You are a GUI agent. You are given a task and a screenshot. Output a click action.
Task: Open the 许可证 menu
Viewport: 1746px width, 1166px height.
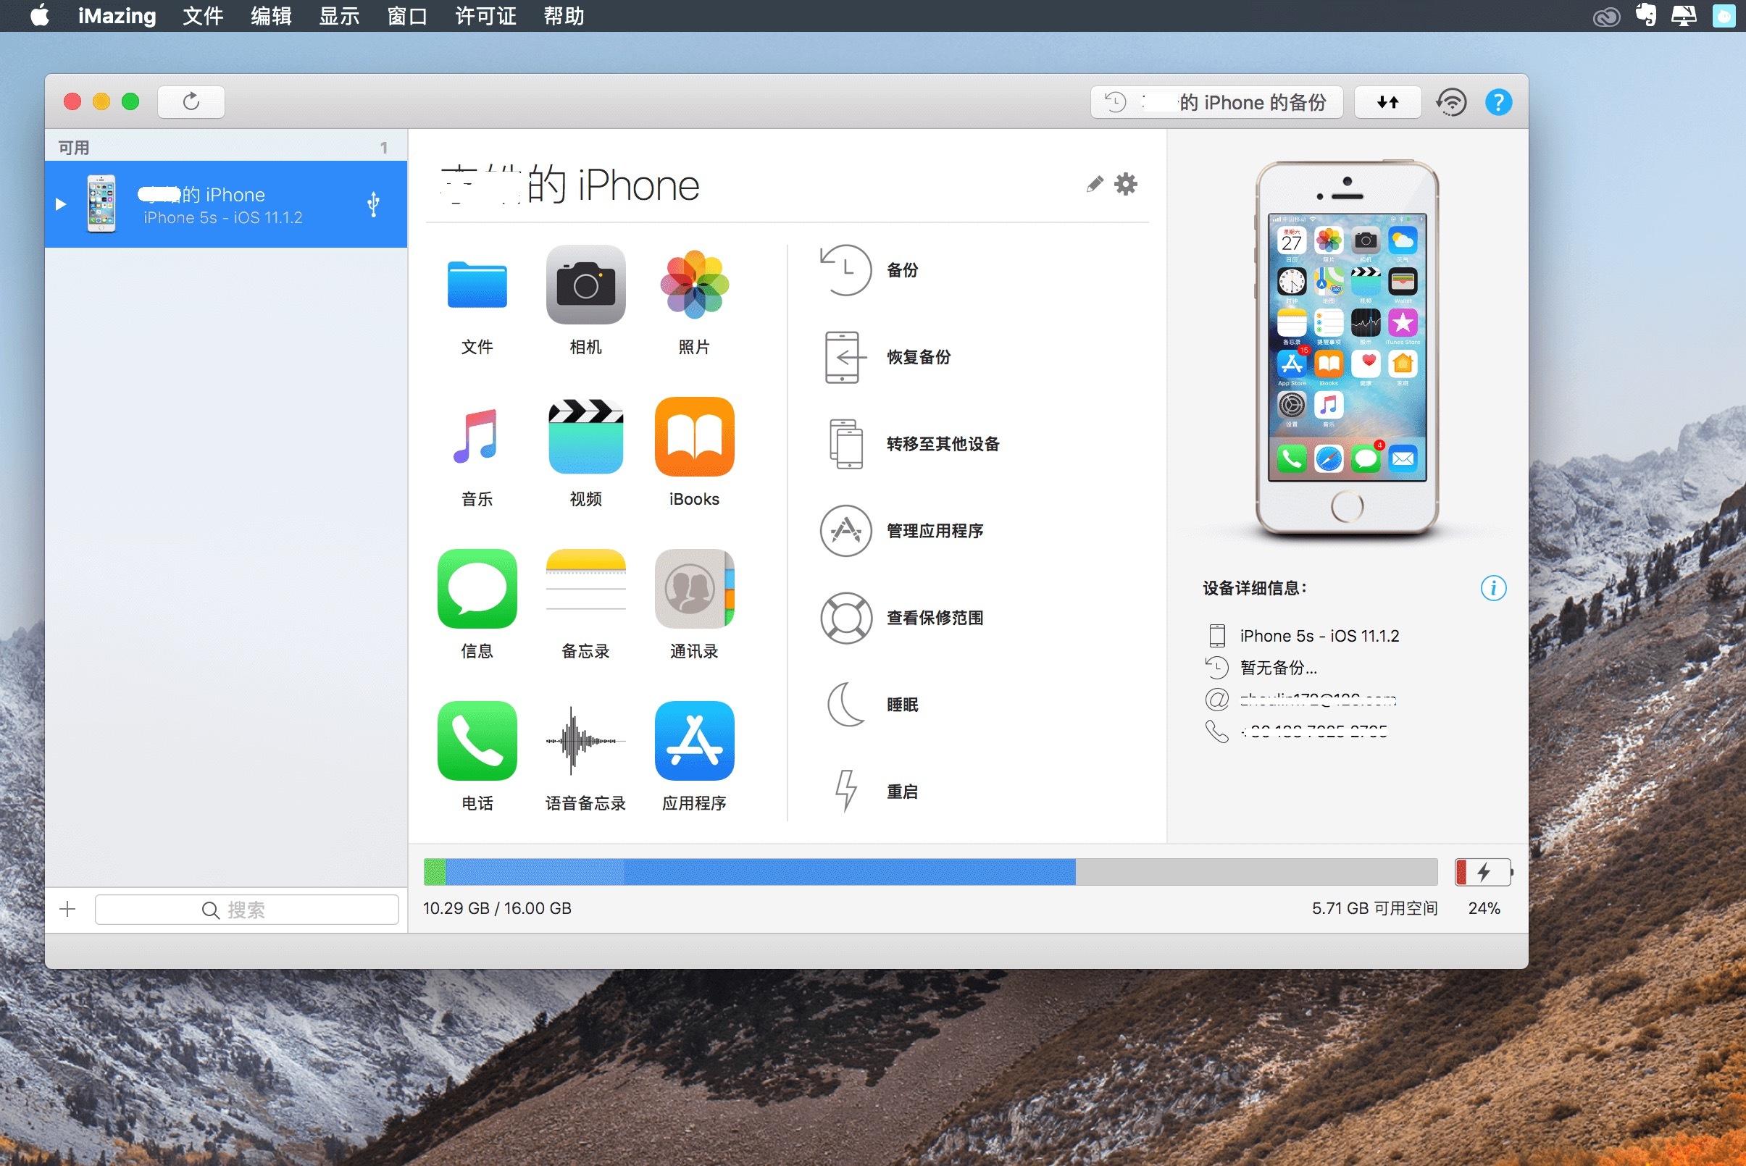tap(485, 17)
